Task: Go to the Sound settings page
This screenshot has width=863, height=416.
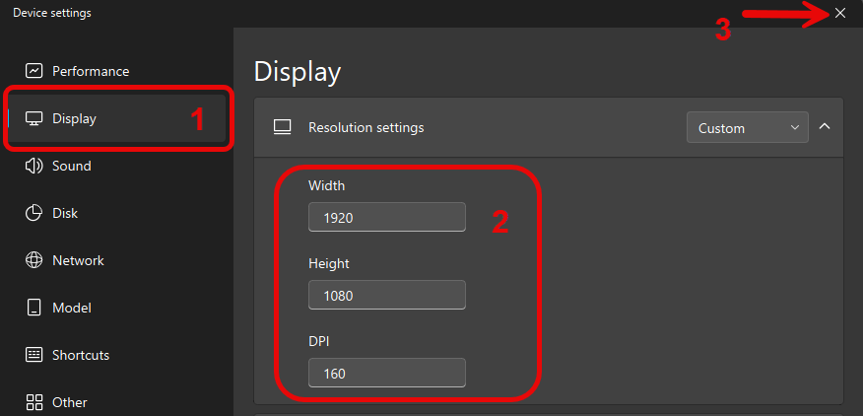Action: 72,166
